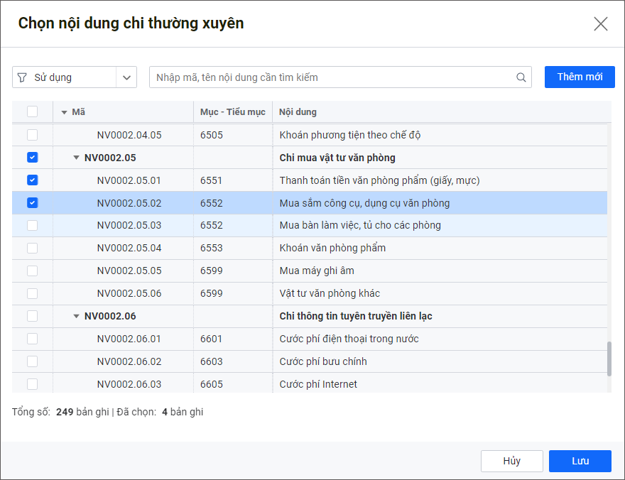Screen dimensions: 625x480
Task: Uncheck the NV0002.05 group checkbox
Action: pyautogui.click(x=33, y=158)
